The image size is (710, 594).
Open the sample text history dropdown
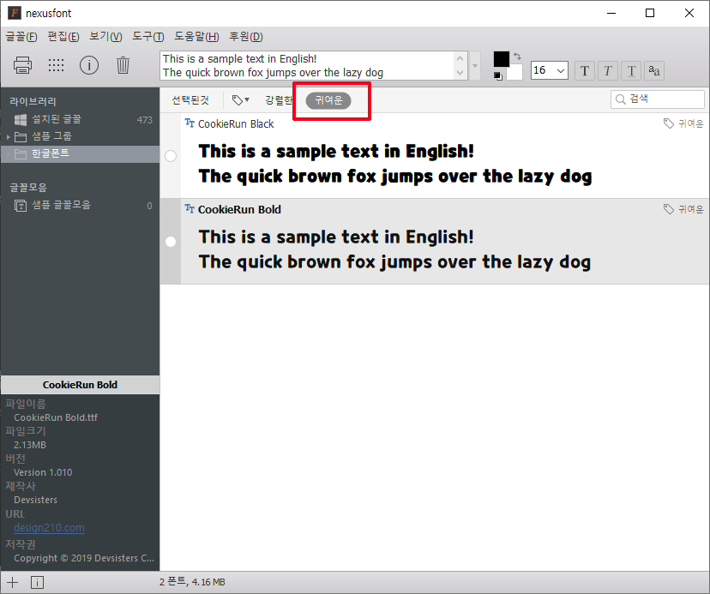pyautogui.click(x=475, y=66)
